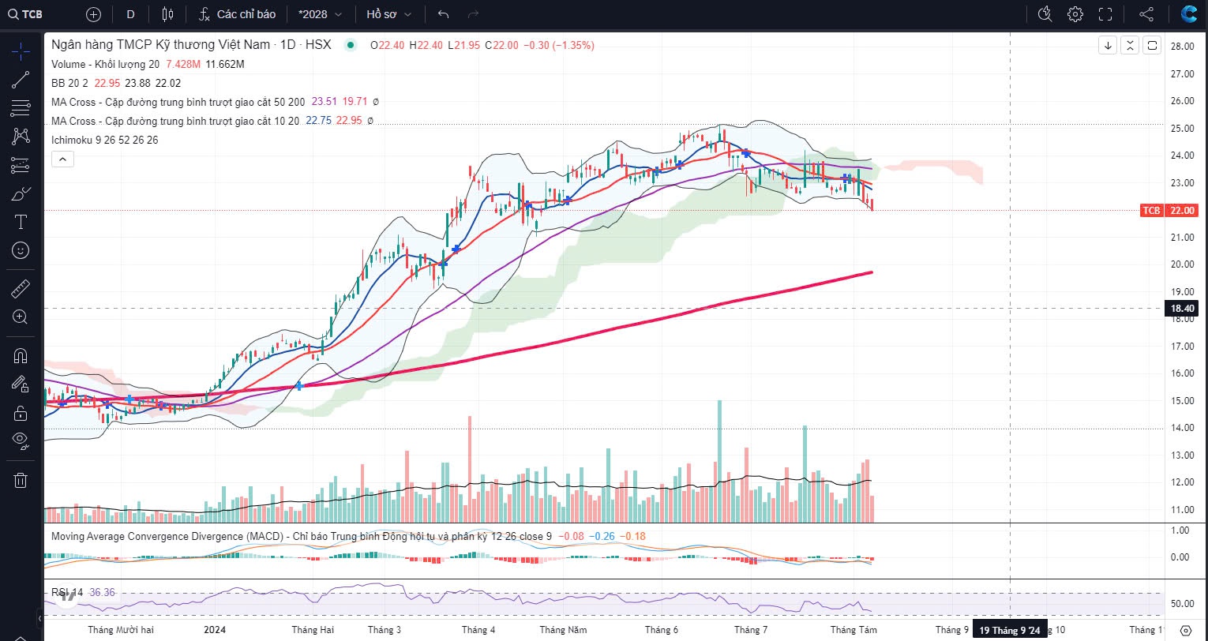The height and width of the screenshot is (641, 1208).
Task: Click the blue C logo
Action: tap(1188, 14)
